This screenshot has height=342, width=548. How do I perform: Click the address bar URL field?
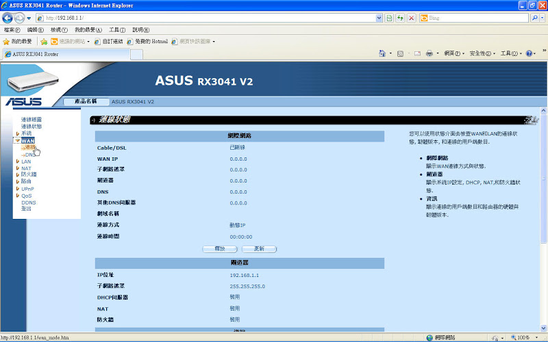[x=206, y=17]
